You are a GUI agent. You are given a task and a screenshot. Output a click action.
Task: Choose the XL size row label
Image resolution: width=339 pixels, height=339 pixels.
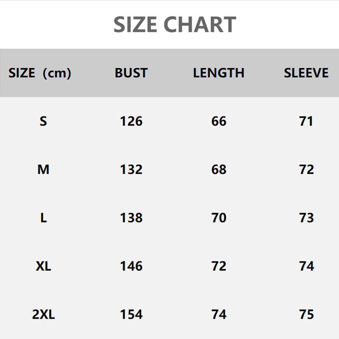coord(43,267)
